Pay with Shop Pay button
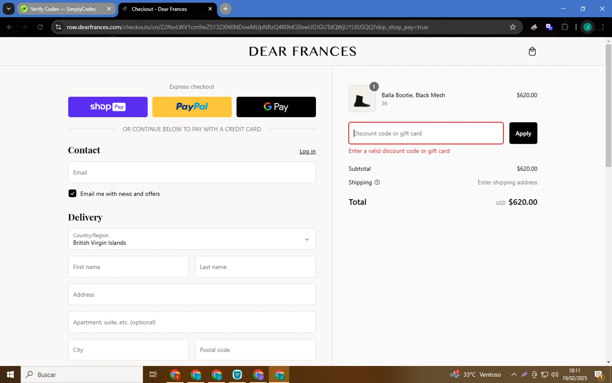The image size is (612, 383). (x=108, y=107)
